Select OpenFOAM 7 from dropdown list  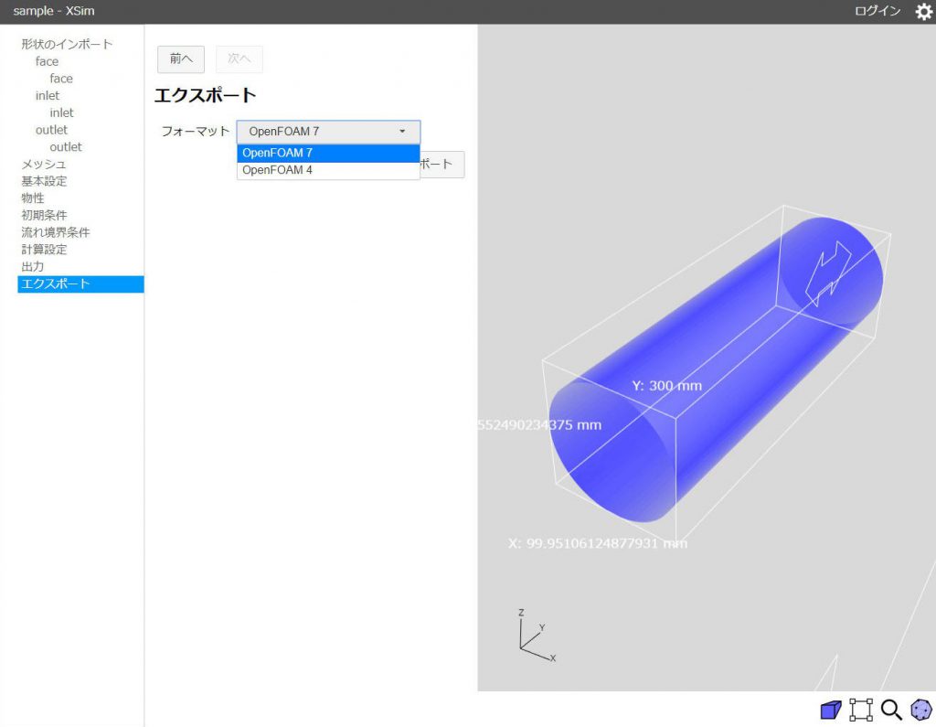click(x=328, y=153)
